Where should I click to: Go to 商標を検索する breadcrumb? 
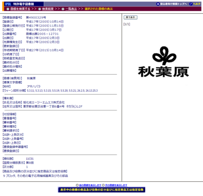20,9
